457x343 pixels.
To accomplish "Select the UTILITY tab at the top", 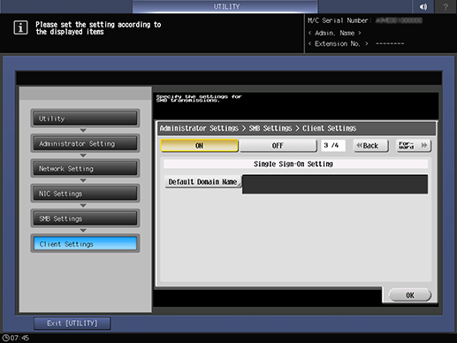I will pos(225,6).
